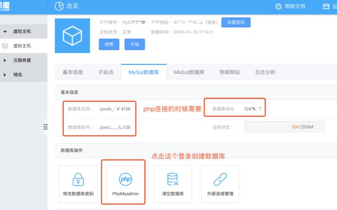The width and height of the screenshot is (337, 210).
Task: Click the 基本信息 section header below tabs
Action: pos(70,92)
